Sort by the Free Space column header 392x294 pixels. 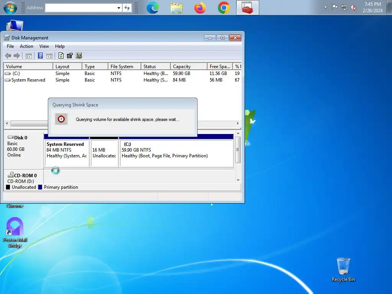click(220, 67)
